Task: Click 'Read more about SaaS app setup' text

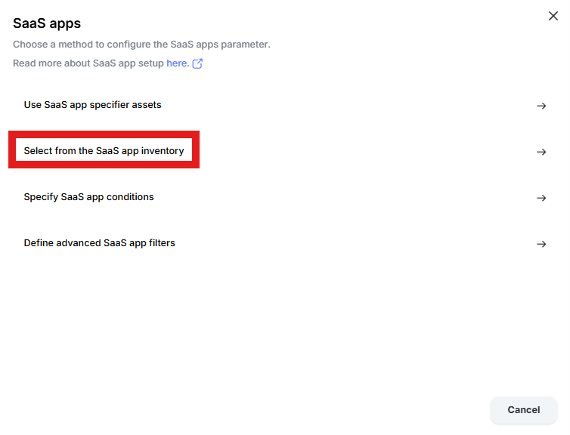Action: (x=88, y=63)
